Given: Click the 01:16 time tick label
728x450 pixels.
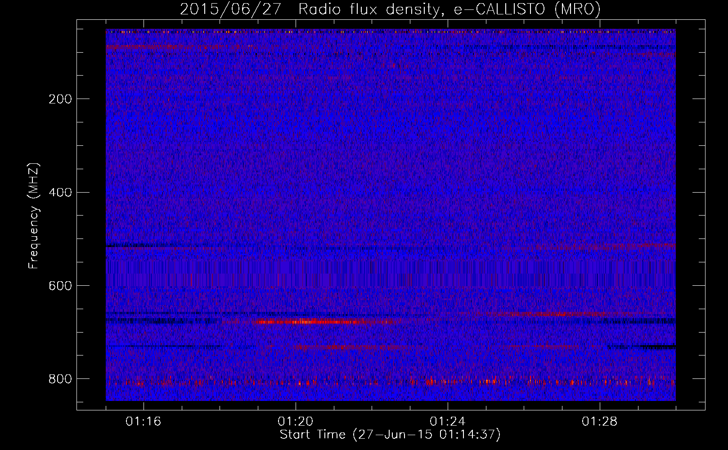Looking at the screenshot, I should coord(144,422).
